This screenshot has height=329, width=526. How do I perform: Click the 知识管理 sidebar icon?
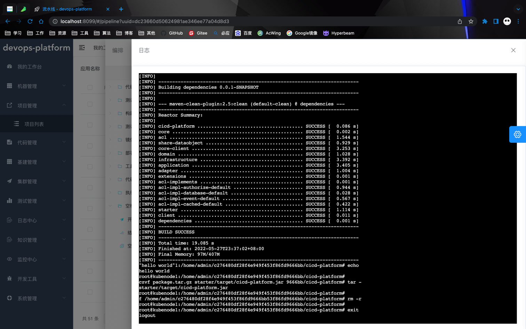pos(9,240)
